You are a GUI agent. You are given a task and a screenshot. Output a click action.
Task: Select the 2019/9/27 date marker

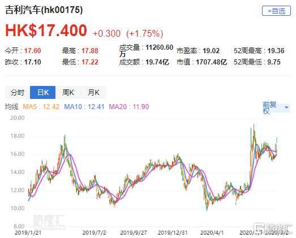[134, 233]
